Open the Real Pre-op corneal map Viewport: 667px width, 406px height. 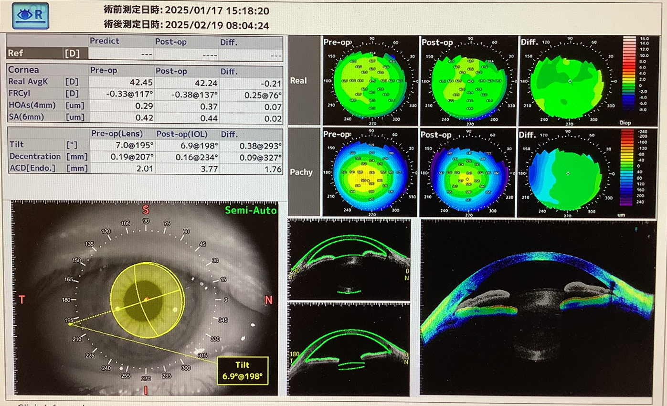pos(370,81)
